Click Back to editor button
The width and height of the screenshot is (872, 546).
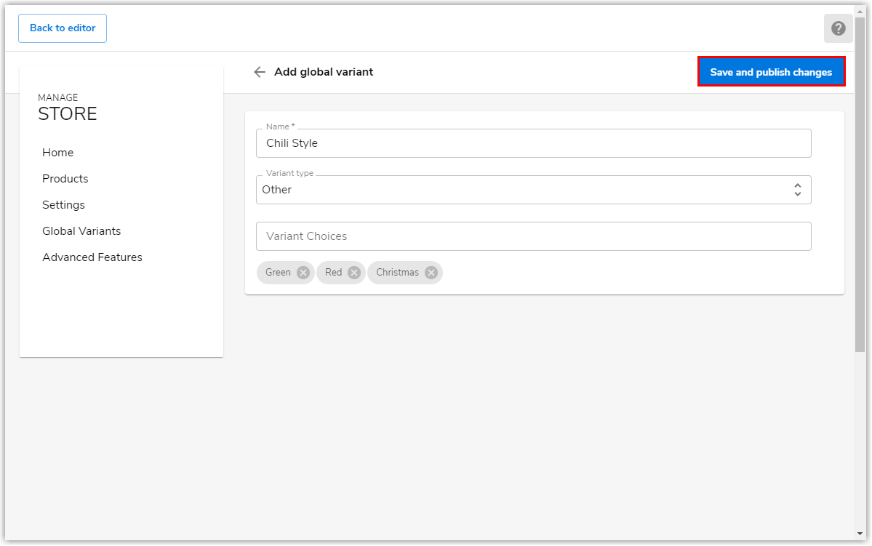pyautogui.click(x=63, y=28)
